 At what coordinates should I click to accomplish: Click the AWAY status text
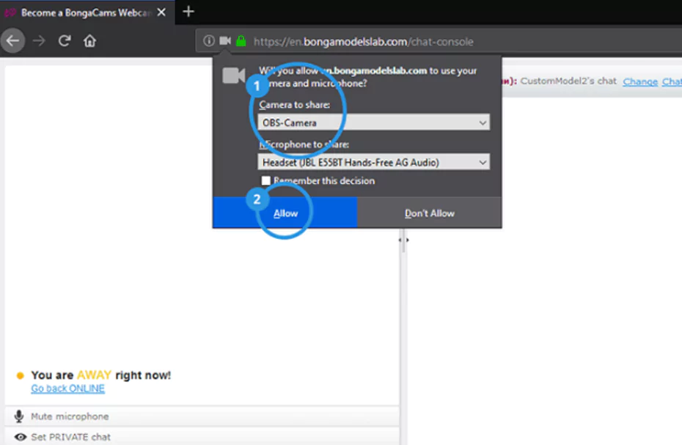click(x=94, y=375)
